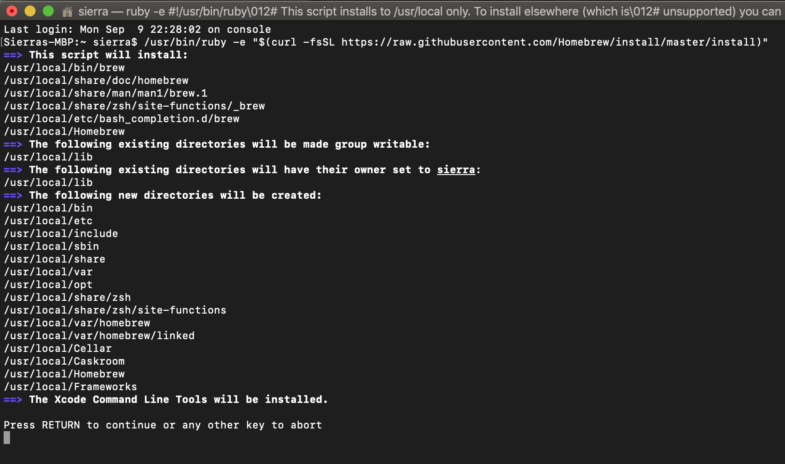The image size is (785, 464).
Task: Click the 'Press RETURN to continue' text
Action: 163,425
